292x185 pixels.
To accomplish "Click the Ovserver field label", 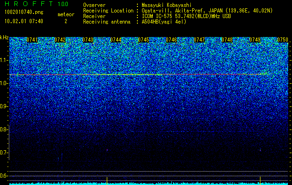I will (x=94, y=6).
